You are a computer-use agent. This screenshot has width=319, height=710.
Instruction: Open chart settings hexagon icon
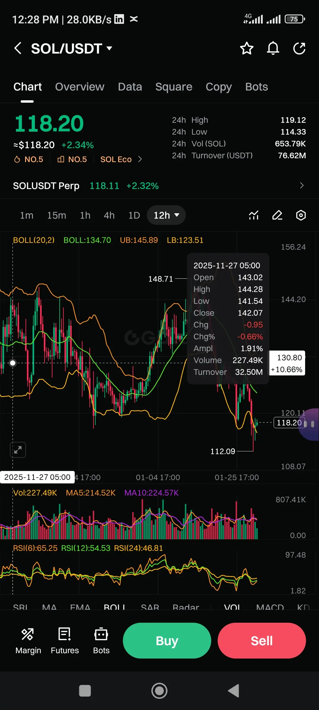pos(301,215)
